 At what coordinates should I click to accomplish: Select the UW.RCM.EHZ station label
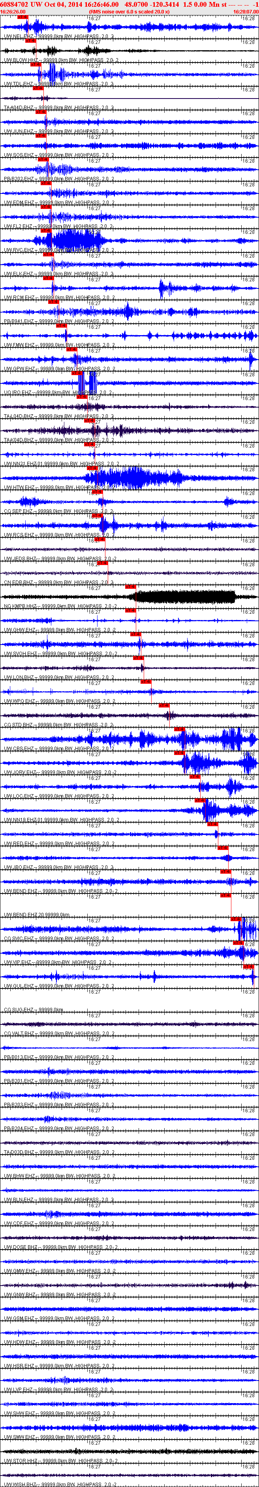(58, 297)
